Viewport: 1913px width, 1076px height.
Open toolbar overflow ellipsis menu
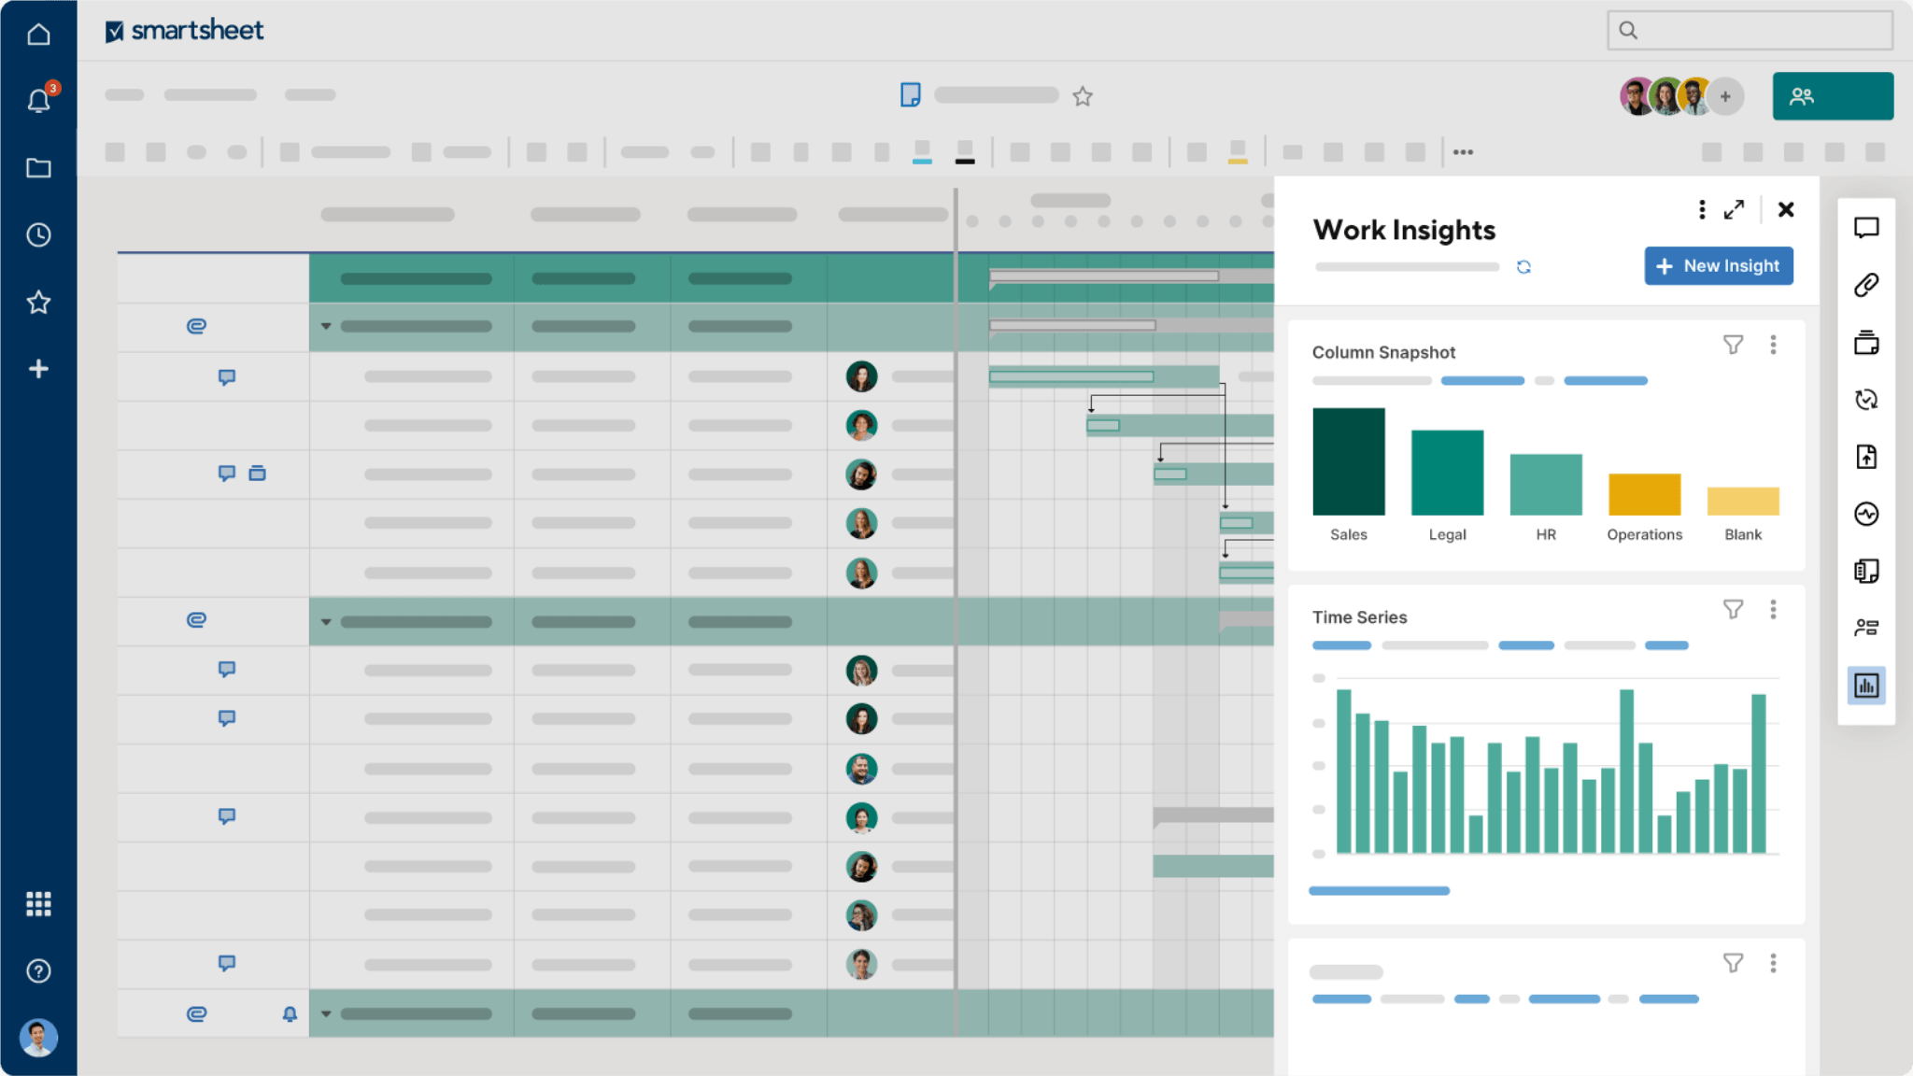point(1463,152)
